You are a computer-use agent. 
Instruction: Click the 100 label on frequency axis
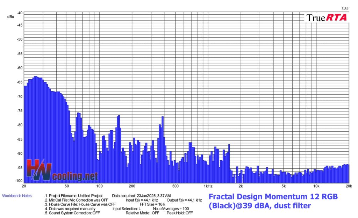coord(99,186)
